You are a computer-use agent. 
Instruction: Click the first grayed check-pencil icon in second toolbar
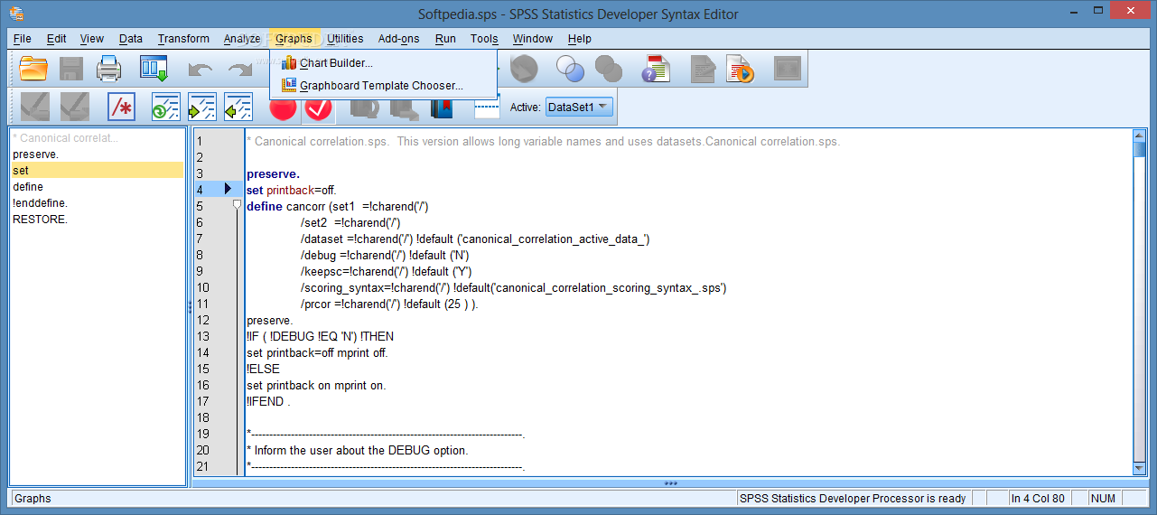point(35,108)
